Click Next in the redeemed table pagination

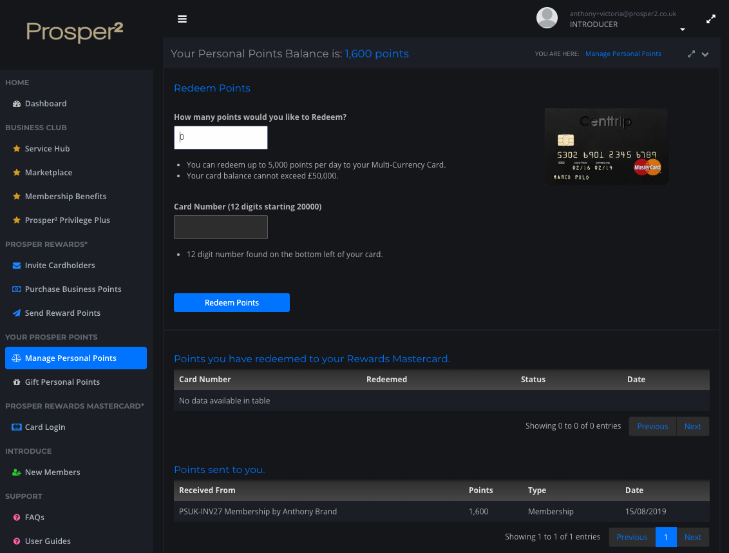coord(692,427)
